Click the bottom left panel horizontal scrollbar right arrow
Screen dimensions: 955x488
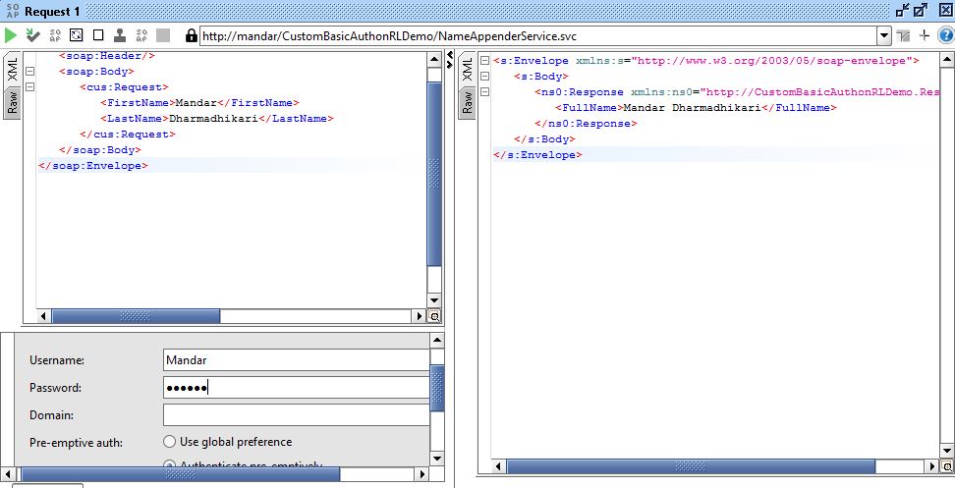click(x=422, y=473)
